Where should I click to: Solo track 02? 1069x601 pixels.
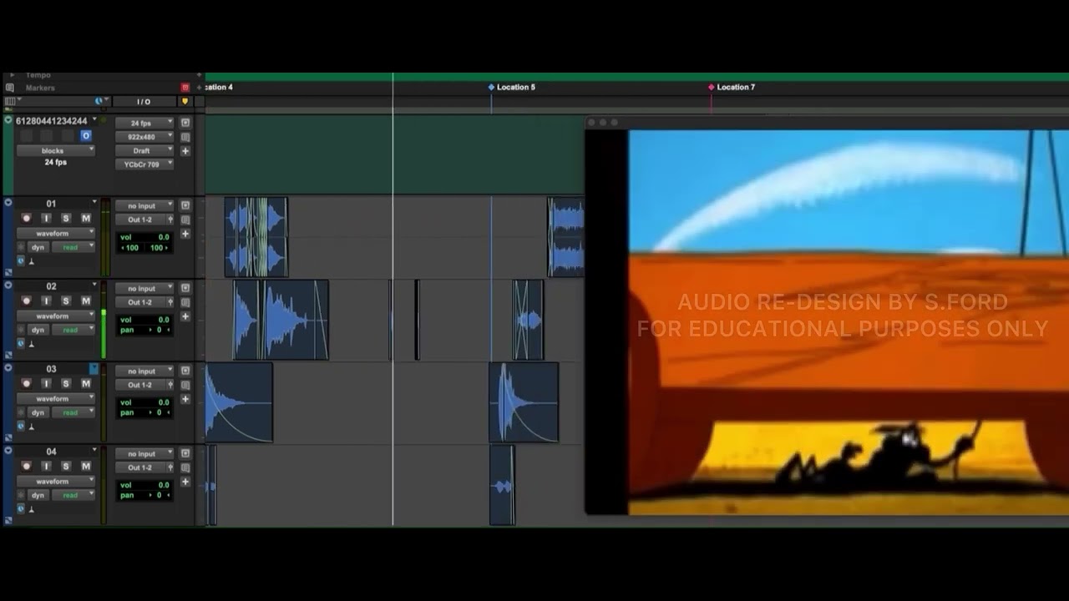coord(66,300)
